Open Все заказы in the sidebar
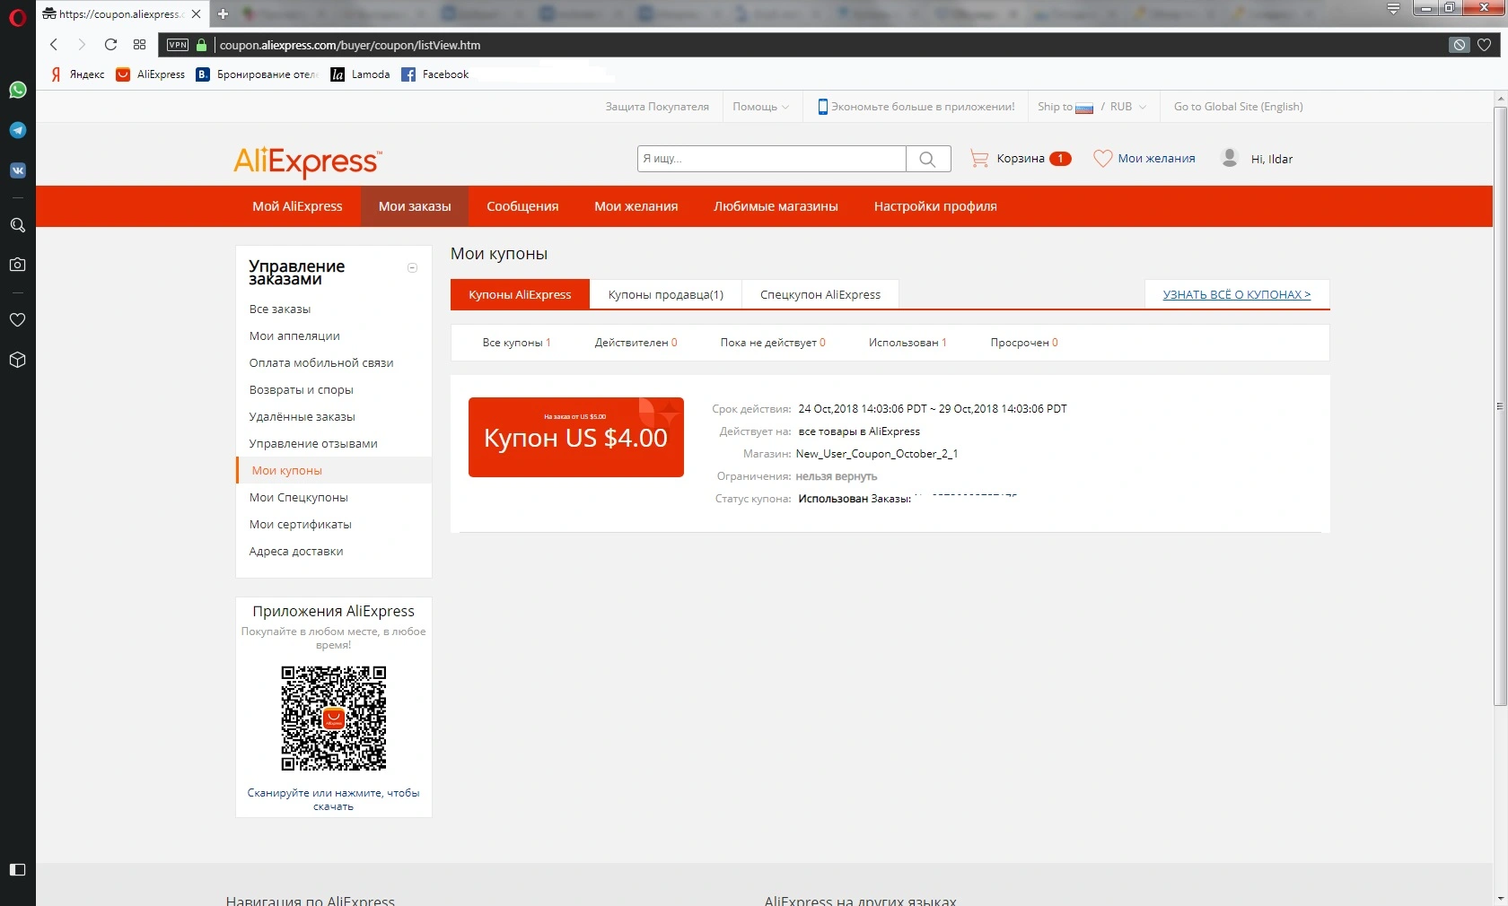The image size is (1508, 906). [280, 309]
